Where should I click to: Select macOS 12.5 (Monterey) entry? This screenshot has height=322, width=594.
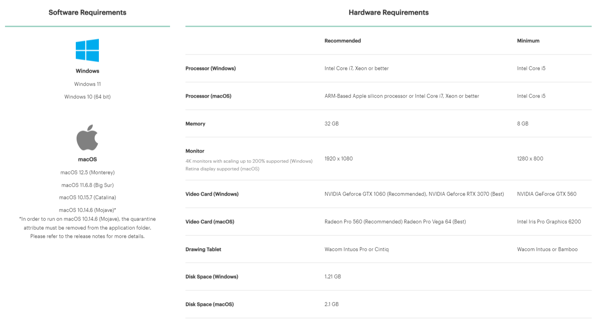pyautogui.click(x=87, y=173)
